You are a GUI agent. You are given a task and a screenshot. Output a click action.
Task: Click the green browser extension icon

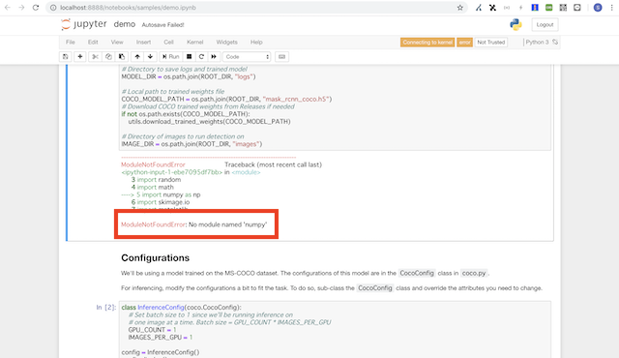pos(548,8)
